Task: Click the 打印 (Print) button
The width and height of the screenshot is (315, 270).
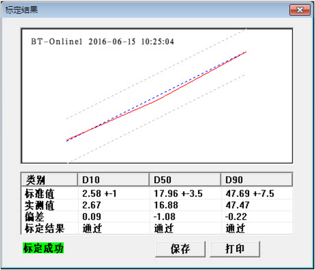Action: click(235, 249)
